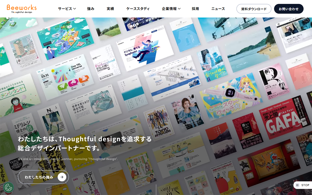312x195 pixels.
Task: Click the circular arrow icon beside わたしたちの強み
Action: coord(62,177)
